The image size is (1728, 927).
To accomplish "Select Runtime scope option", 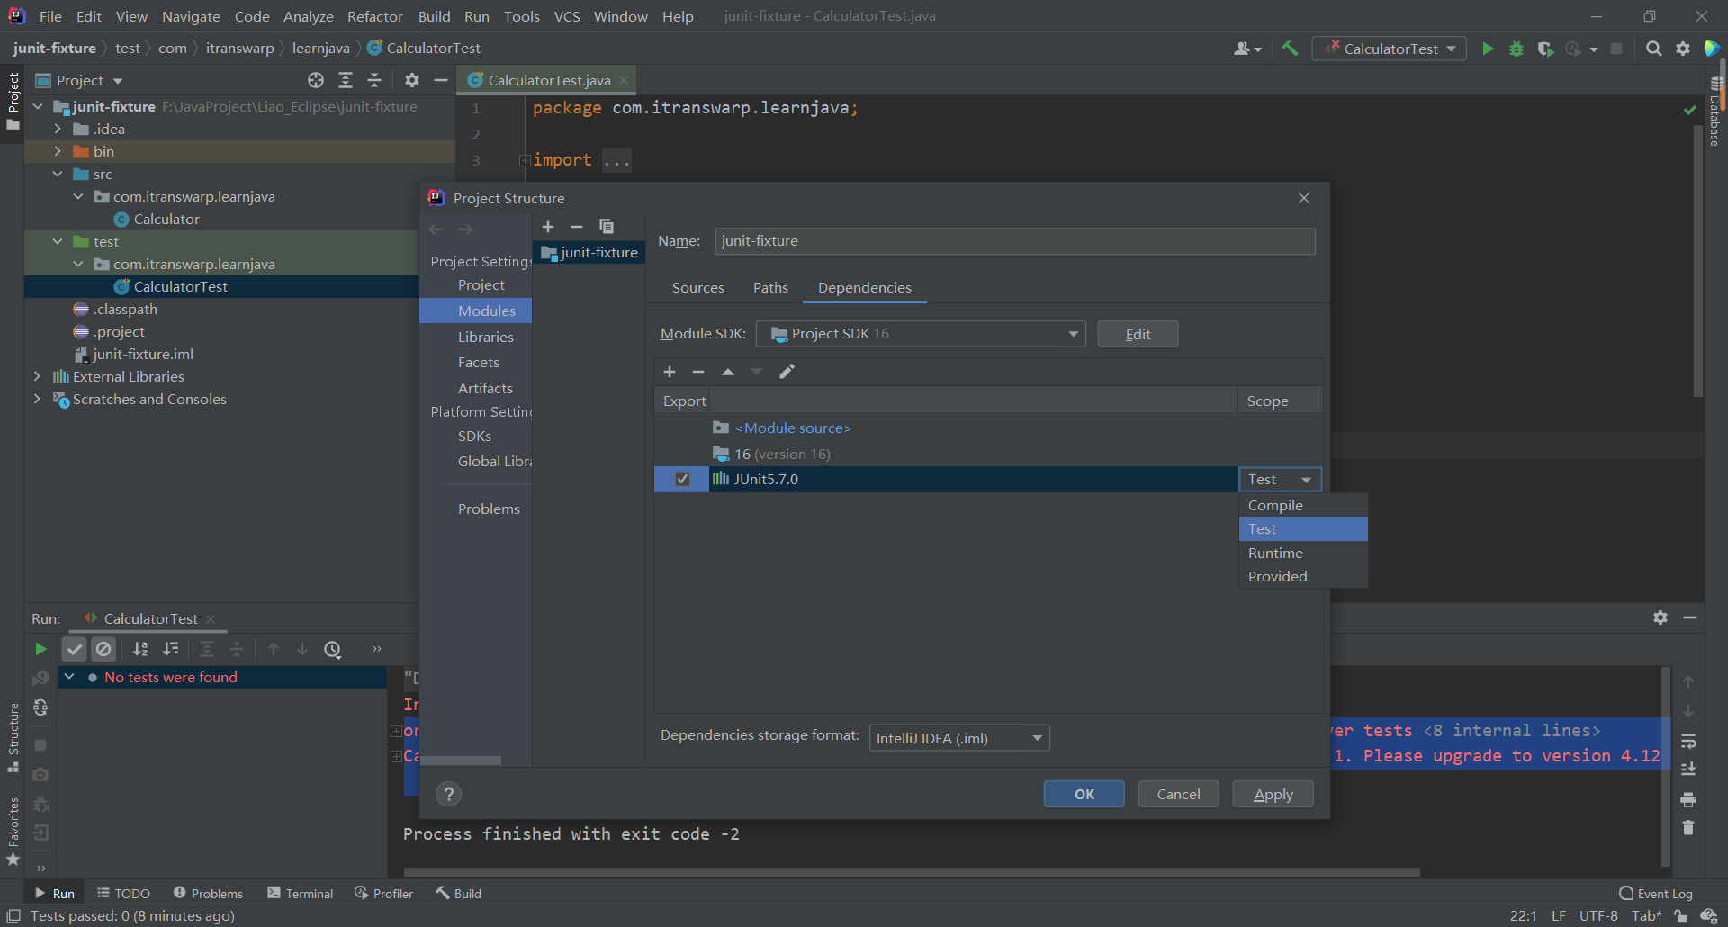I will click(x=1303, y=553).
